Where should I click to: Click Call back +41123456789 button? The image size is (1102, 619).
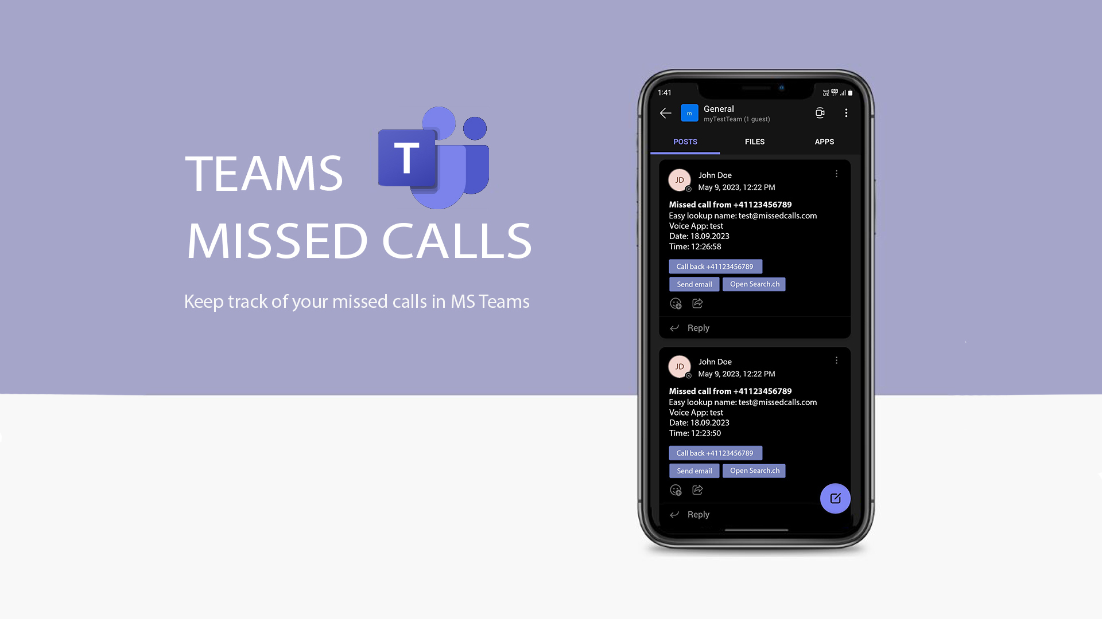pyautogui.click(x=715, y=266)
